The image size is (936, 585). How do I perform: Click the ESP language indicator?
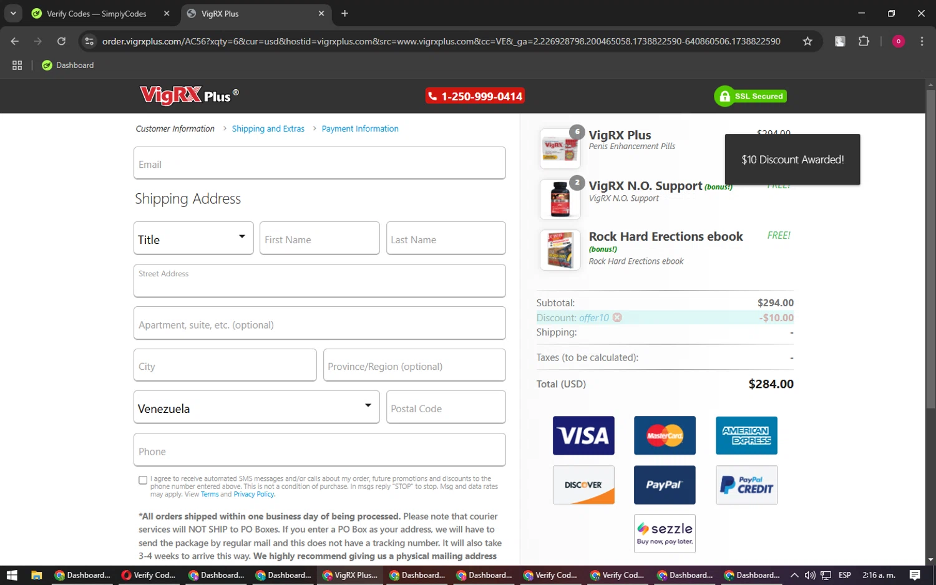coord(845,575)
